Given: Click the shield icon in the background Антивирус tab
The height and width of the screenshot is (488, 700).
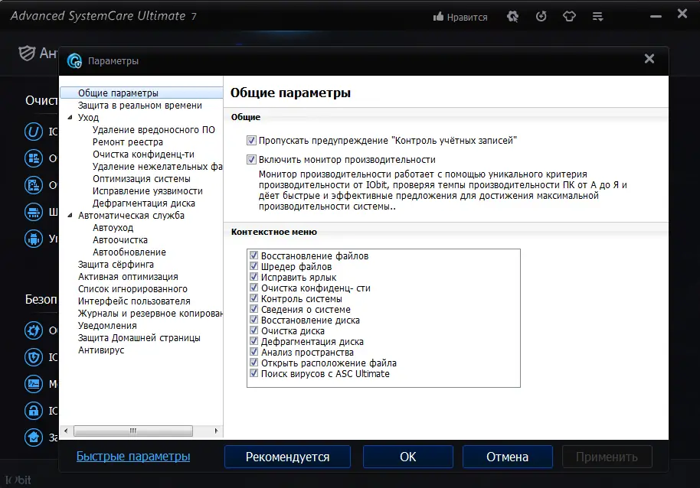Looking at the screenshot, I should click(x=27, y=54).
